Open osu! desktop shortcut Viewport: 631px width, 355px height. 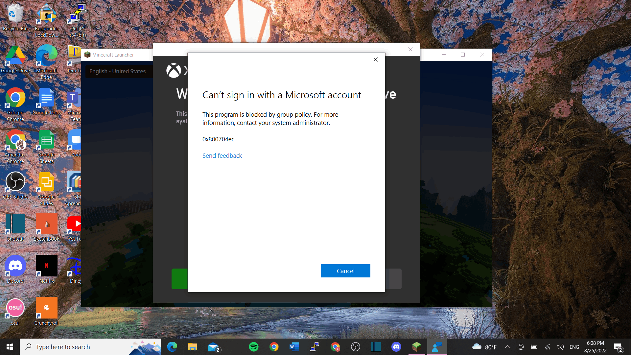pos(15,312)
